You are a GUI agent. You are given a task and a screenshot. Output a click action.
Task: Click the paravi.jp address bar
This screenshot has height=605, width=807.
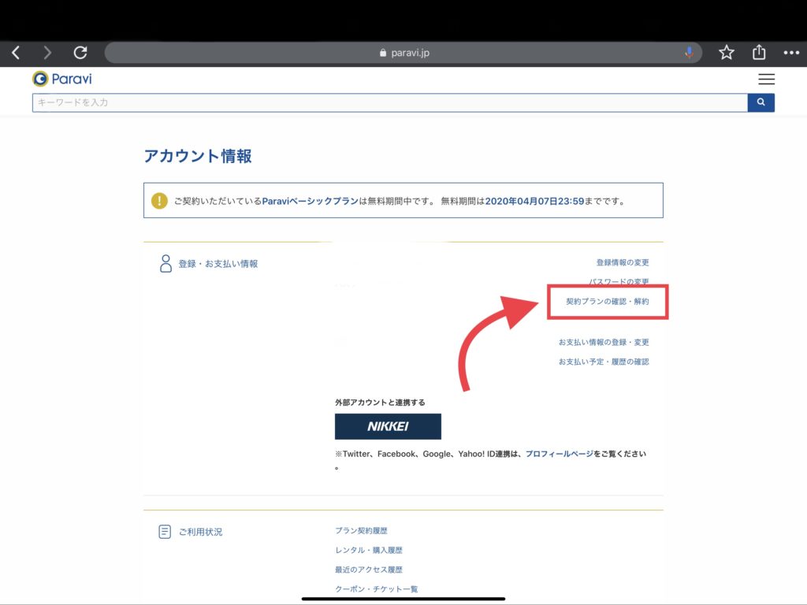pos(403,53)
